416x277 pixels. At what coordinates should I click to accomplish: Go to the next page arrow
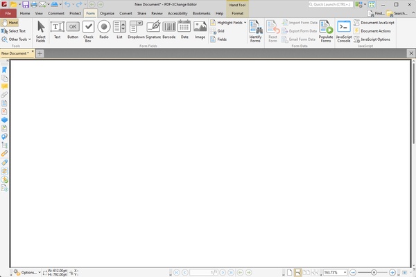tap(223, 272)
